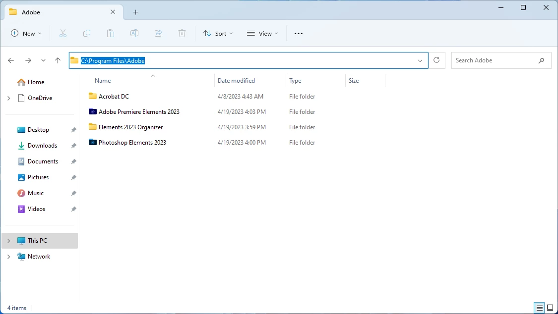Screen dimensions: 558x314
Task: Unpin Desktop from Quick access
Action: point(74,130)
